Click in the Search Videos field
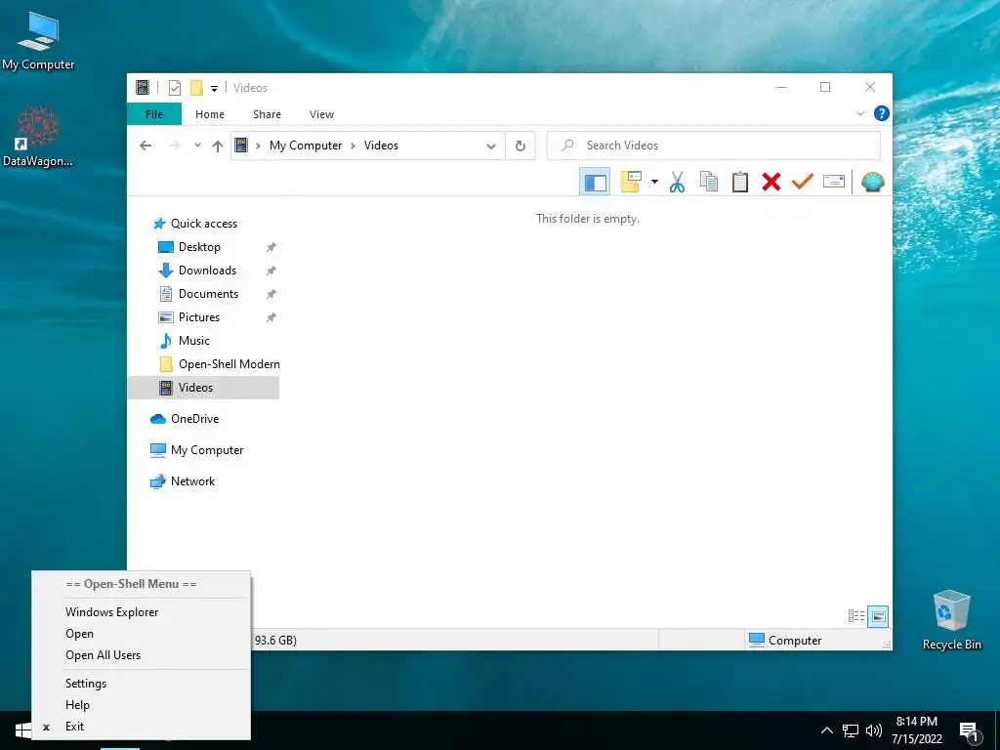1000x750 pixels. (x=714, y=146)
